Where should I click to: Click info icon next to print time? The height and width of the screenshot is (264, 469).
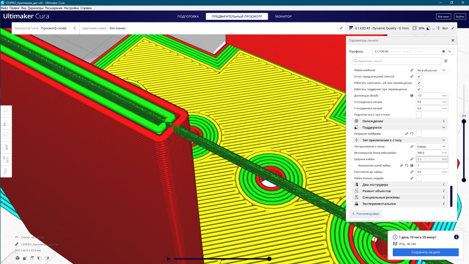click(456, 237)
